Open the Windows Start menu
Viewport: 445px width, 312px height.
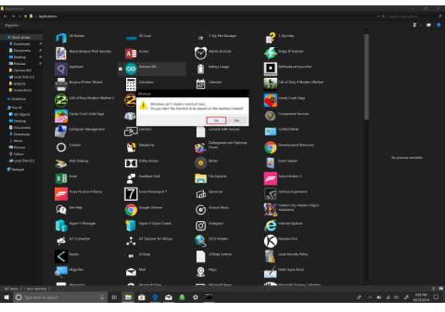click(6, 297)
